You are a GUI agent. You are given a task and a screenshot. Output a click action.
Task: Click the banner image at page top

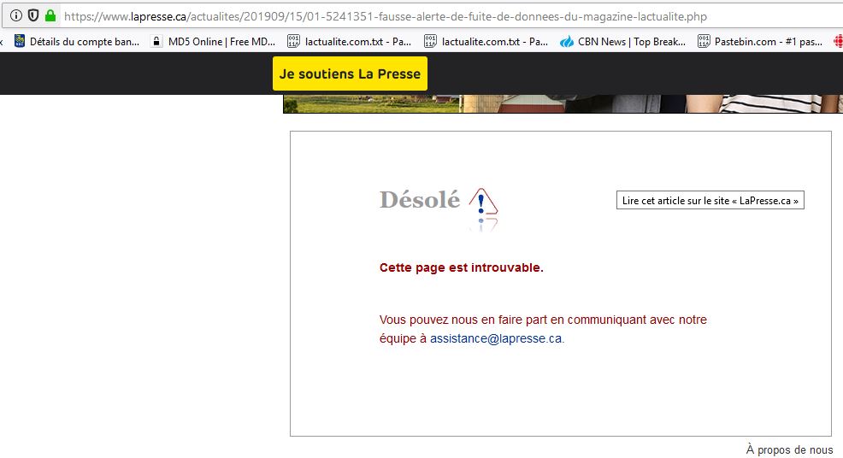point(556,104)
